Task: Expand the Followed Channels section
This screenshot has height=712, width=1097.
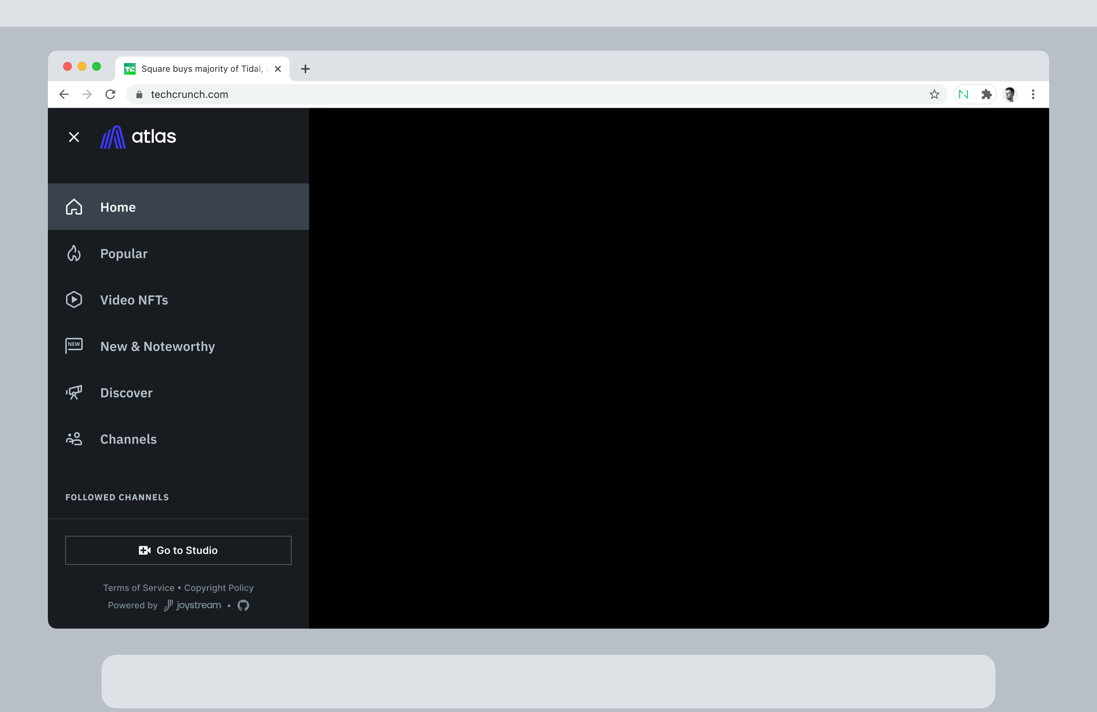Action: coord(117,497)
